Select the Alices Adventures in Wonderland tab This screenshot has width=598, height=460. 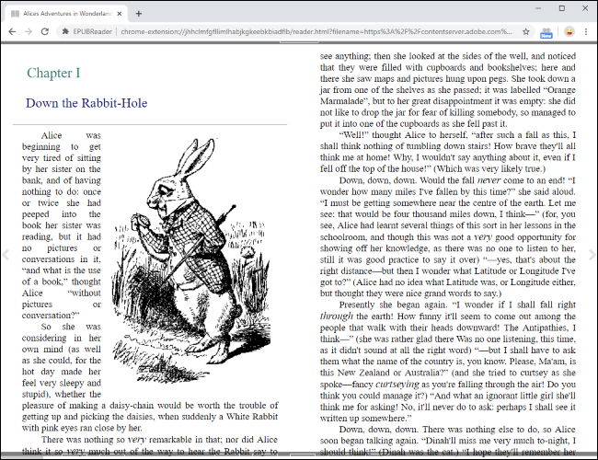(x=65, y=14)
